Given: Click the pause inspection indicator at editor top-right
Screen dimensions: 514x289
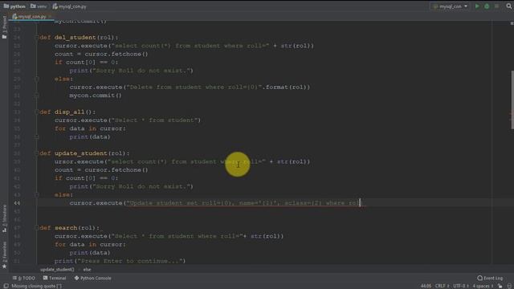Looking at the screenshot, I should tap(512, 23).
